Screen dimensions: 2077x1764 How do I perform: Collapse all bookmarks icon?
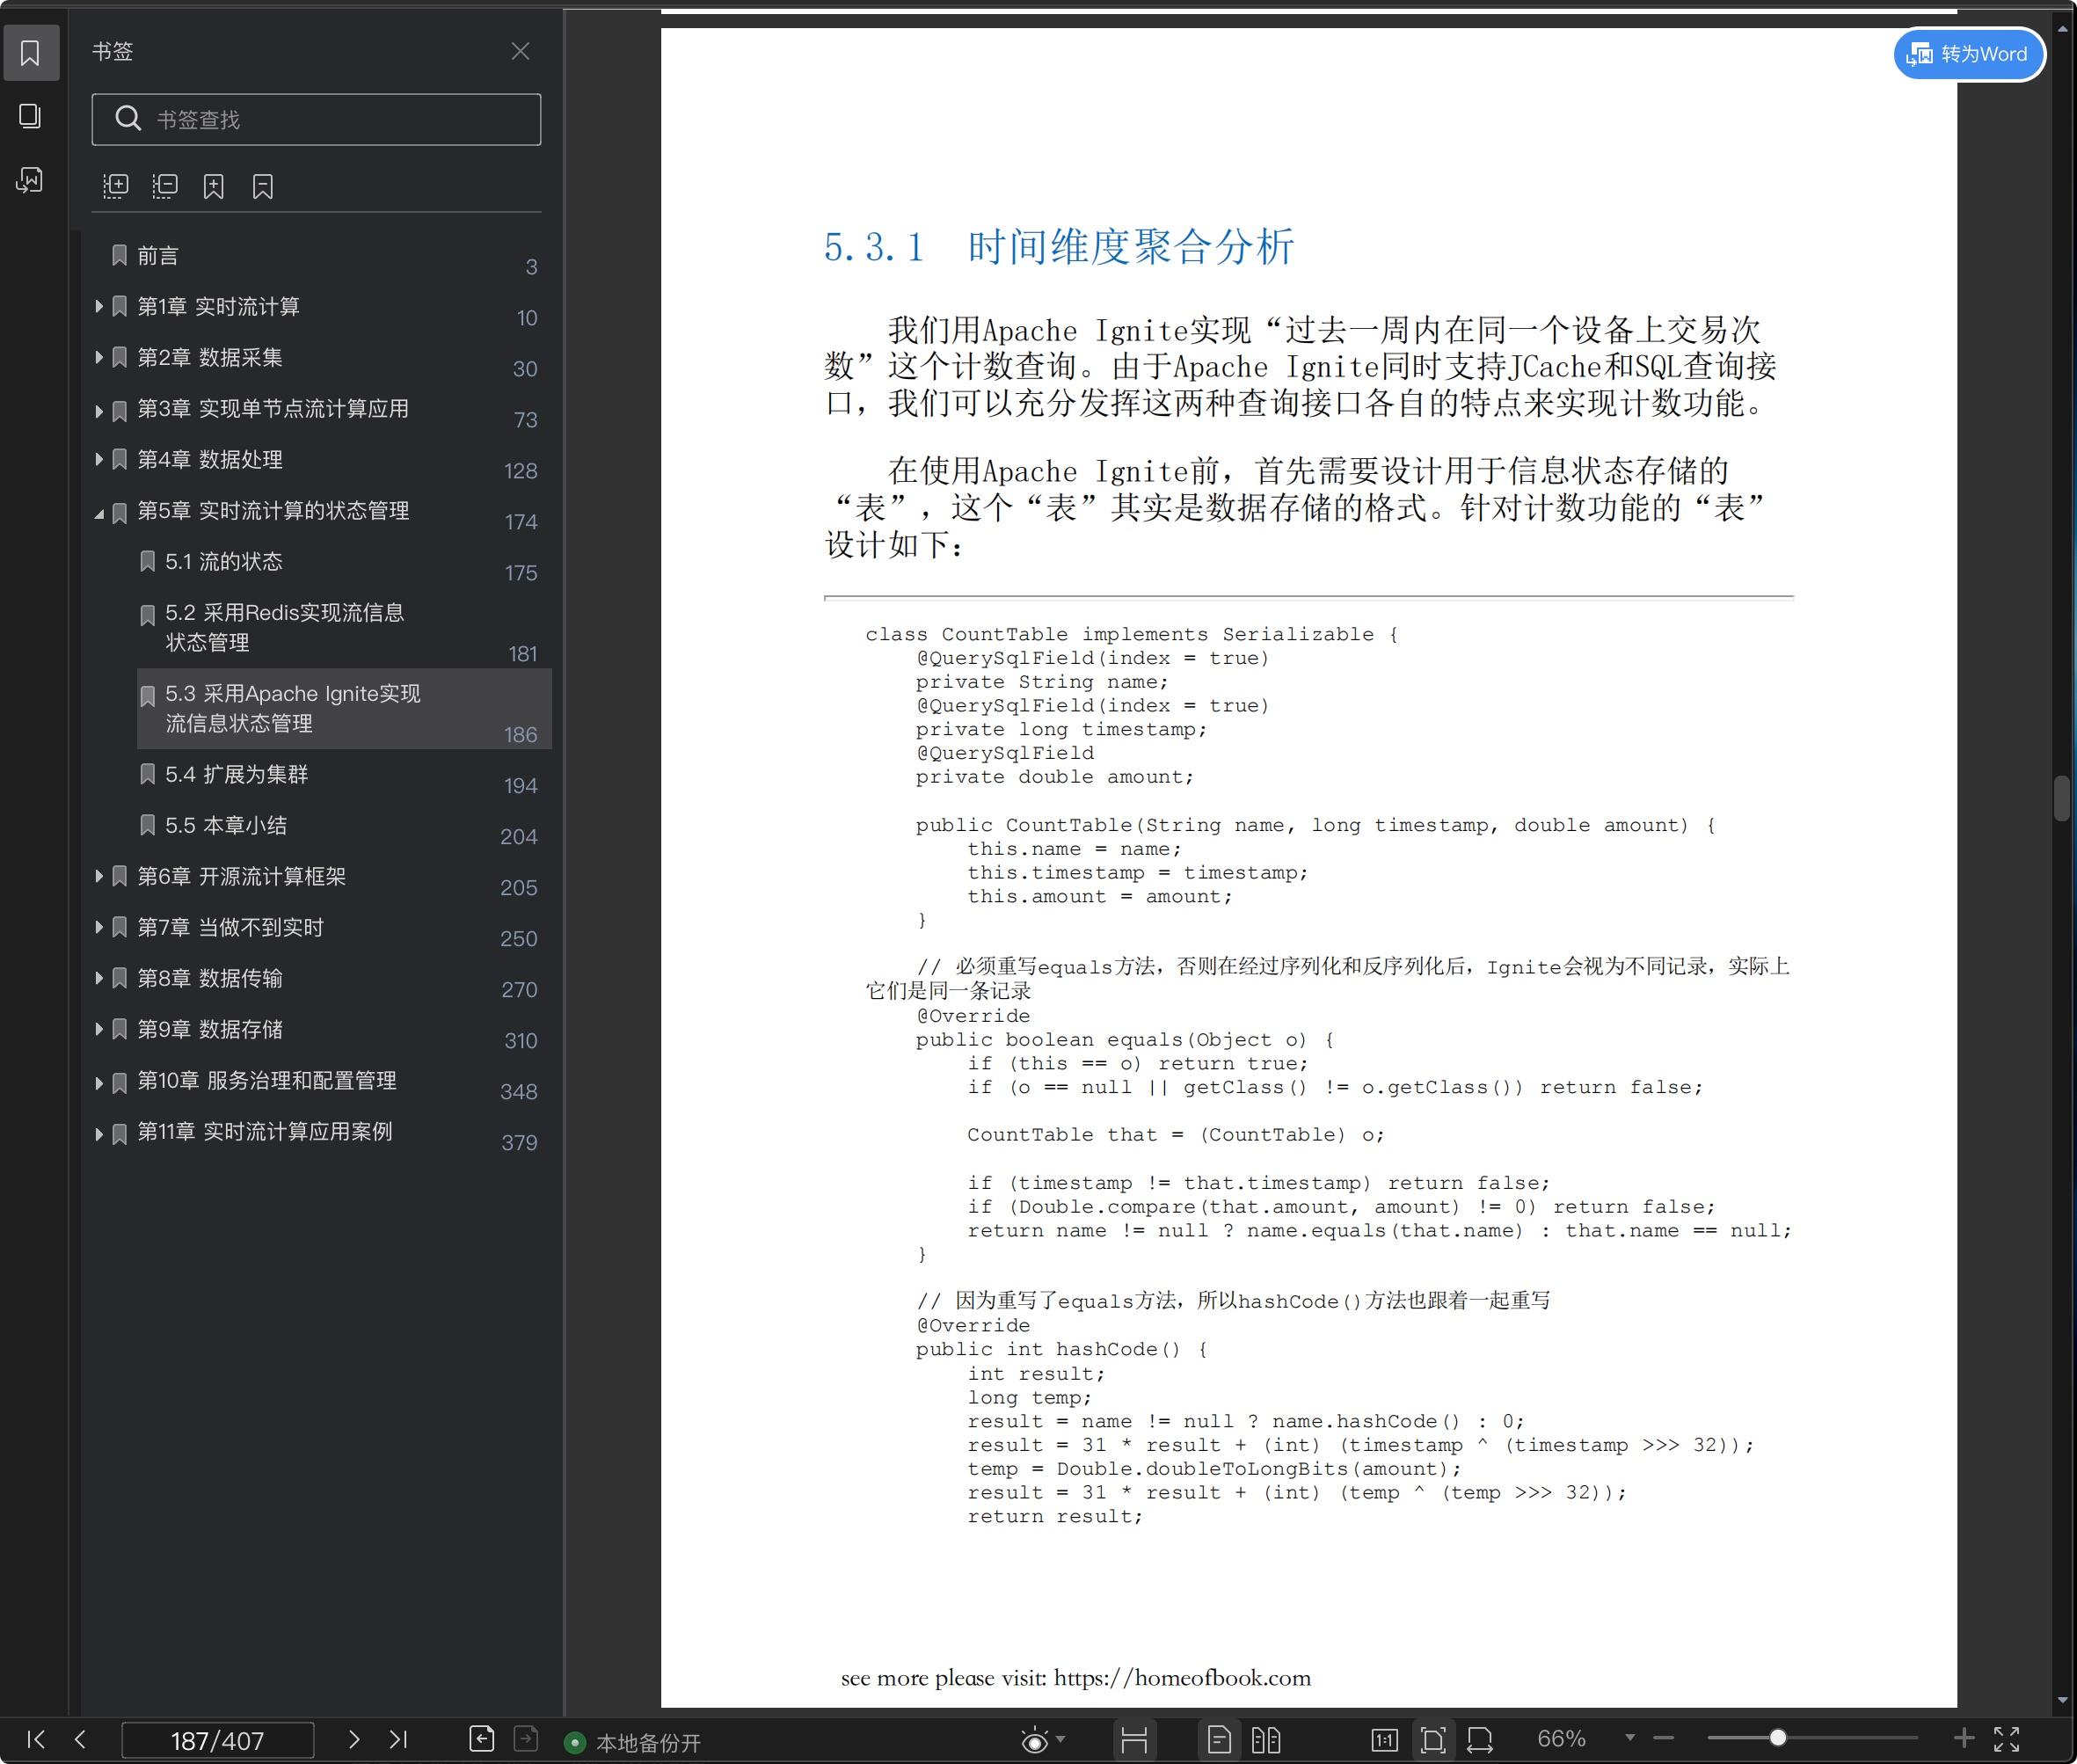(165, 186)
